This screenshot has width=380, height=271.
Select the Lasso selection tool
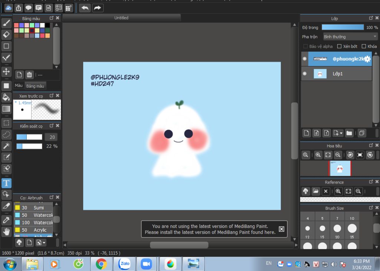(x=6, y=135)
